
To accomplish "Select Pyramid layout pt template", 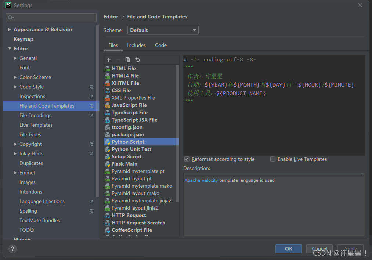I will [141, 178].
